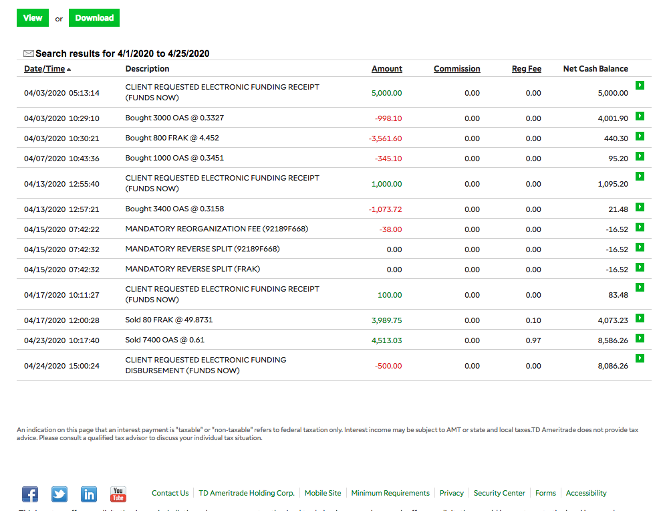Expand the Sold 80 FRAK row arrow
The width and height of the screenshot is (667, 511).
tap(640, 318)
